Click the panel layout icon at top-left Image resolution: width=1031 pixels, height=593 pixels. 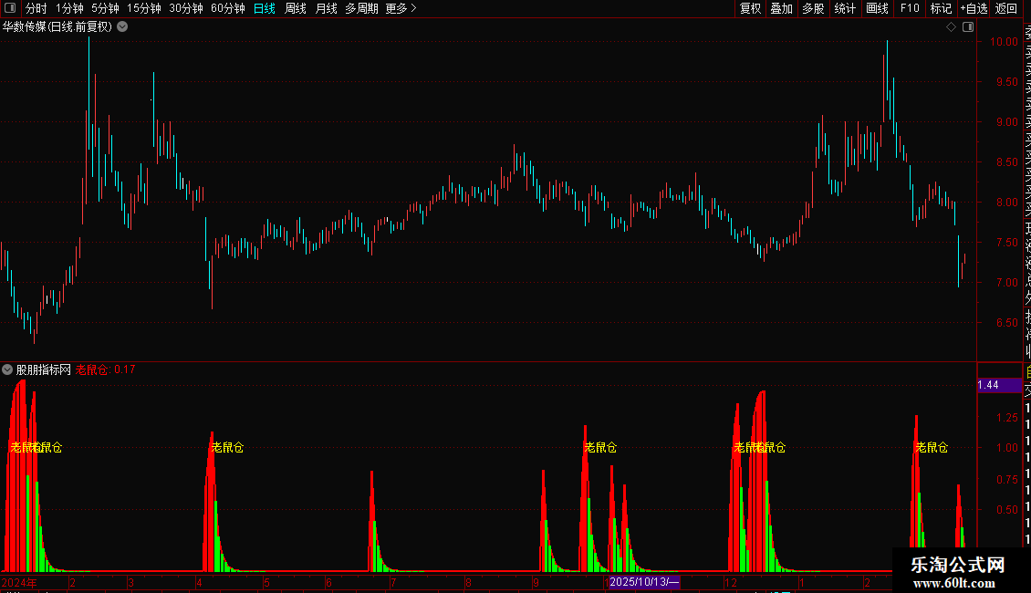[10, 8]
